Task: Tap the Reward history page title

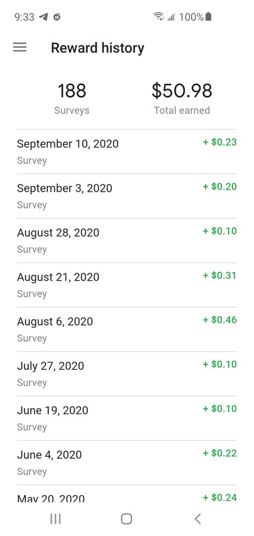Action: [97, 48]
